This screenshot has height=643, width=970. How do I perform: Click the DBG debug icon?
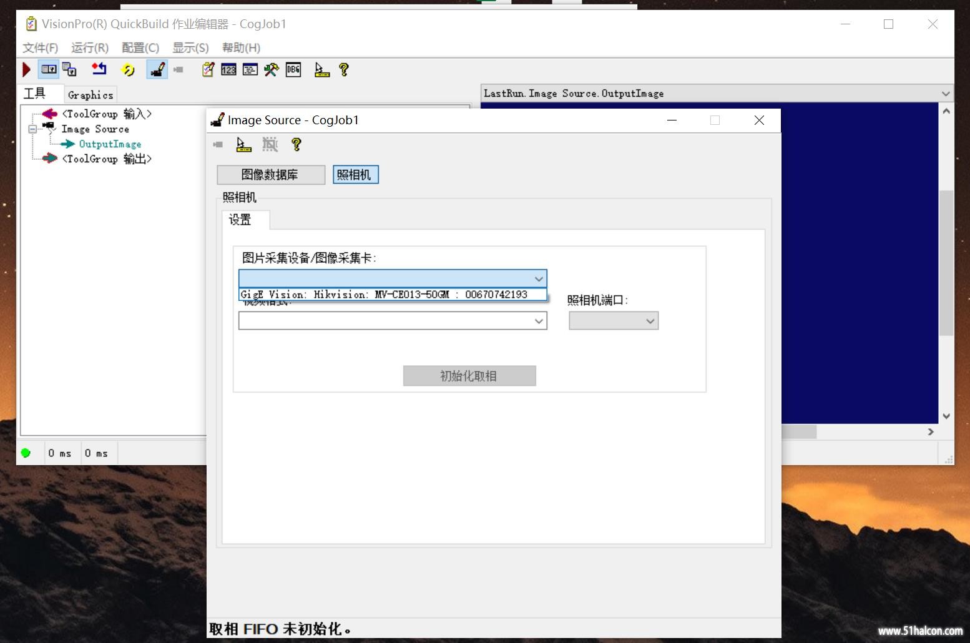(293, 70)
